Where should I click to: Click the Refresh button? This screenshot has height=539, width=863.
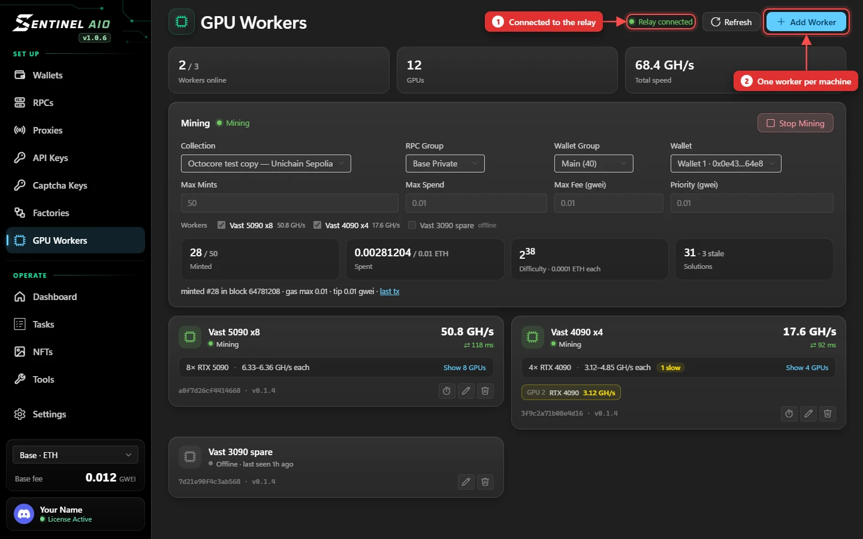pyautogui.click(x=731, y=22)
